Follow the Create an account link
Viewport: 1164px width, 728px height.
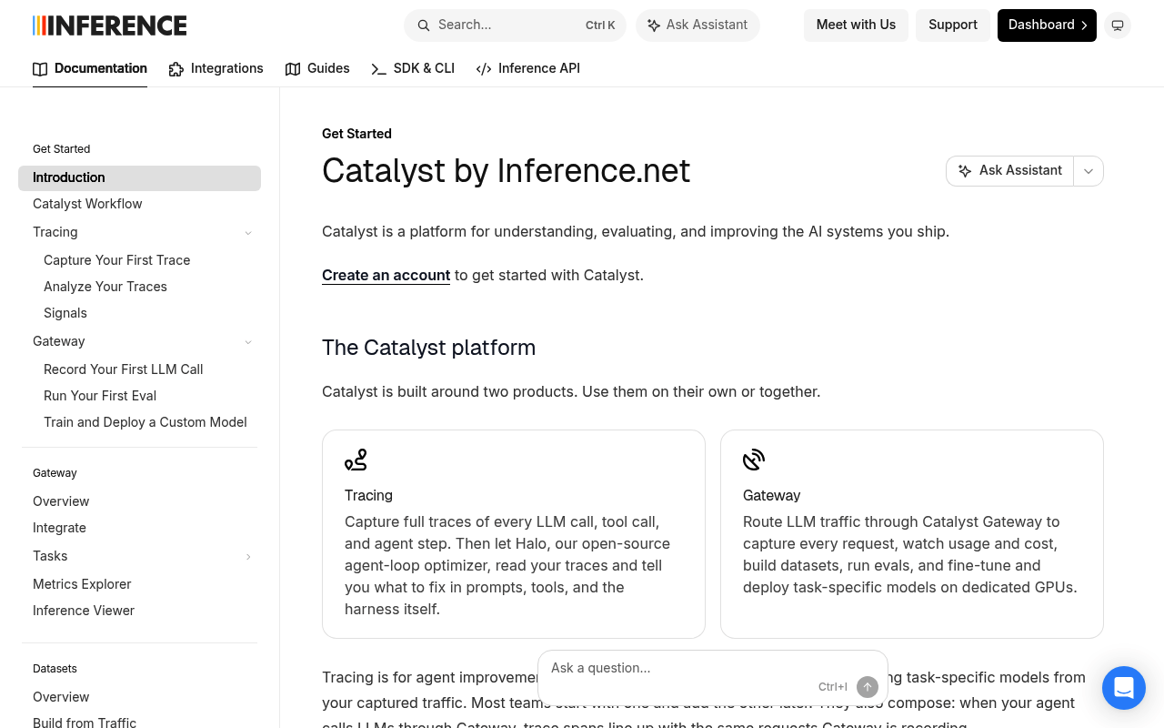click(x=386, y=275)
